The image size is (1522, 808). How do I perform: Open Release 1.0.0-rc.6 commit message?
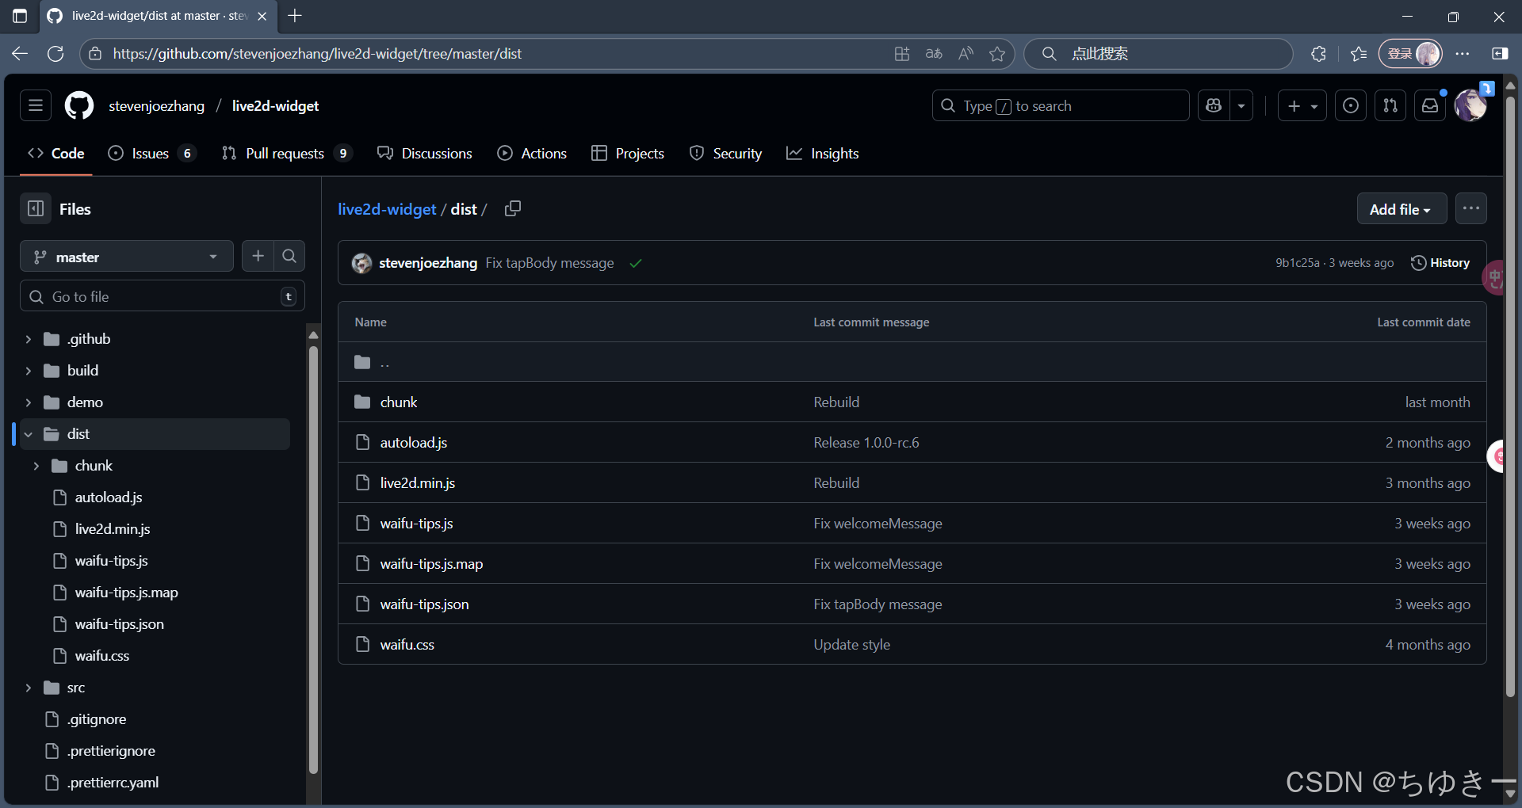[866, 443]
